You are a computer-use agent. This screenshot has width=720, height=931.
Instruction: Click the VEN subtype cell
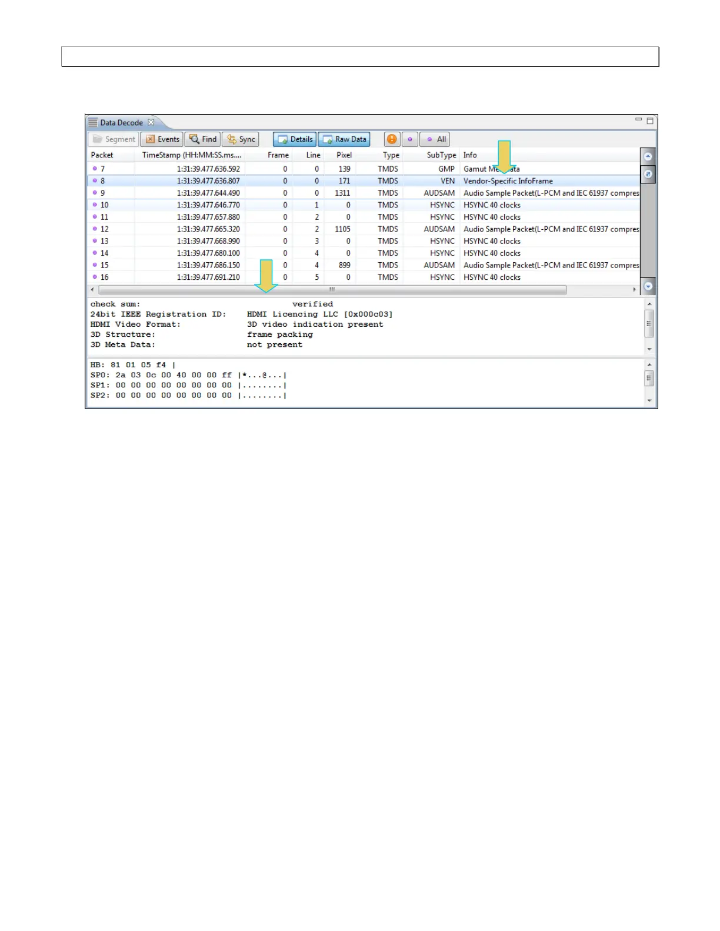click(x=448, y=181)
